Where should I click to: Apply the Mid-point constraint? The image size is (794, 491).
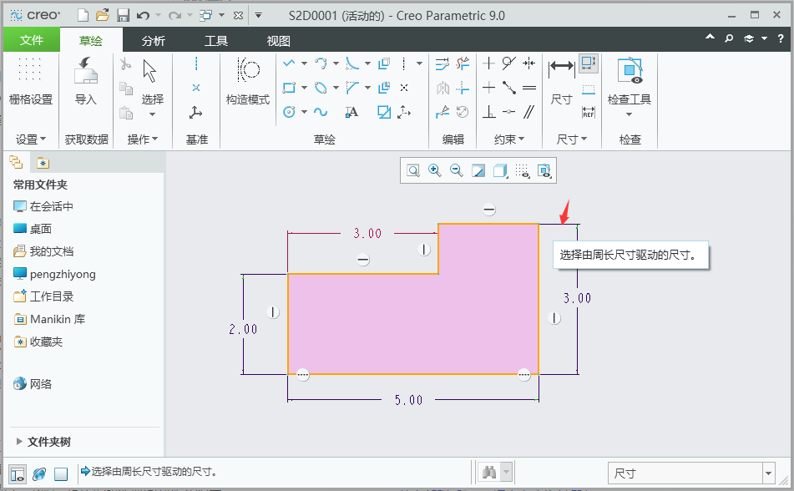(509, 112)
